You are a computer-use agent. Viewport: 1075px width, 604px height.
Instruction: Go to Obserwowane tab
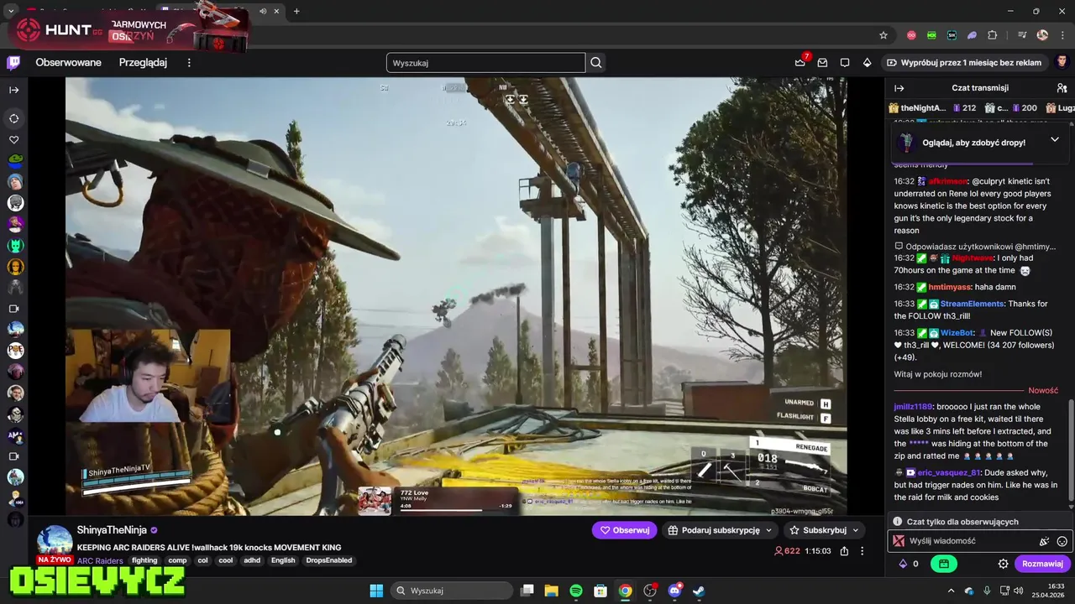click(x=68, y=62)
